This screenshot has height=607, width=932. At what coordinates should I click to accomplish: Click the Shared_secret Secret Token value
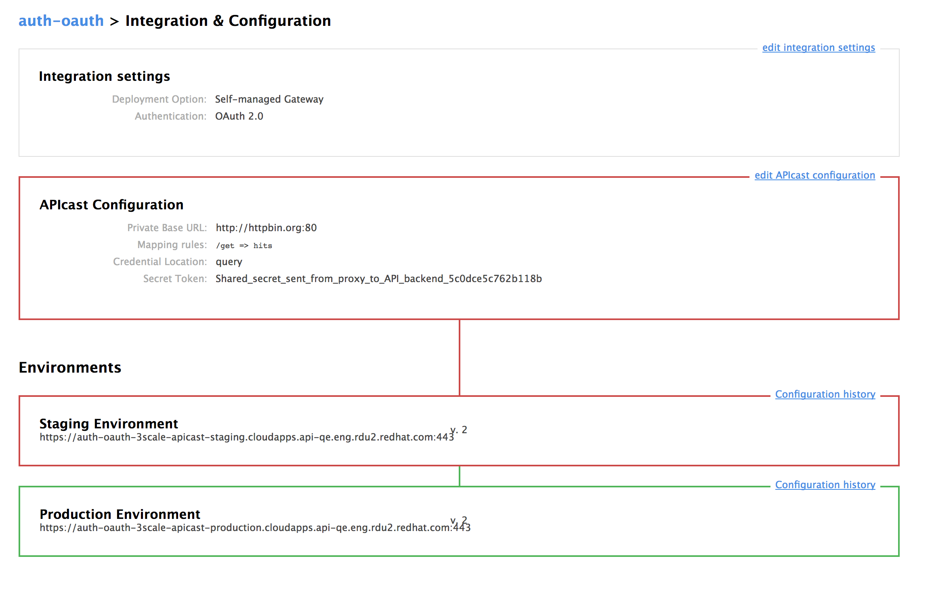click(x=378, y=279)
